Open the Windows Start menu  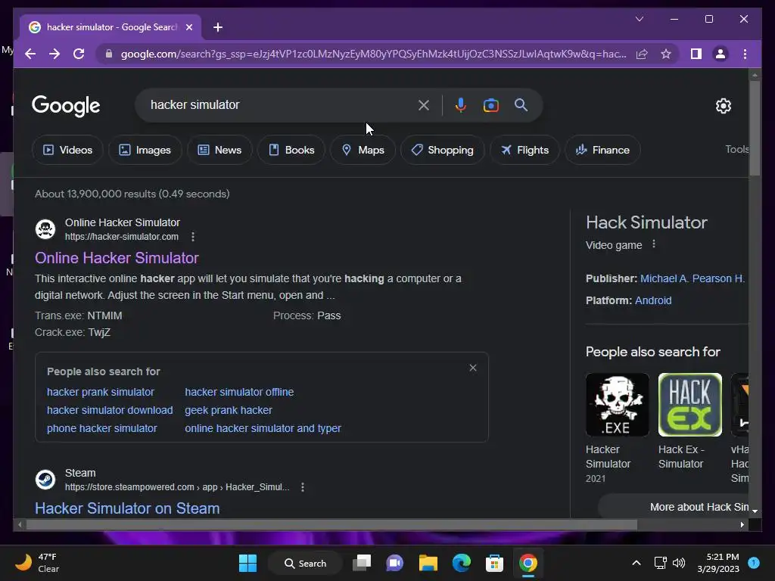[247, 563]
